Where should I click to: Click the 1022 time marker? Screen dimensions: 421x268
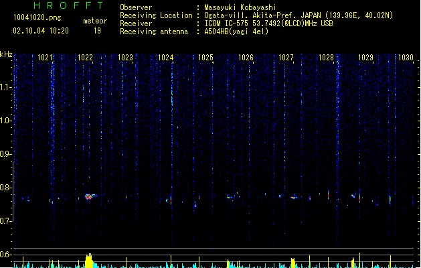pos(85,58)
